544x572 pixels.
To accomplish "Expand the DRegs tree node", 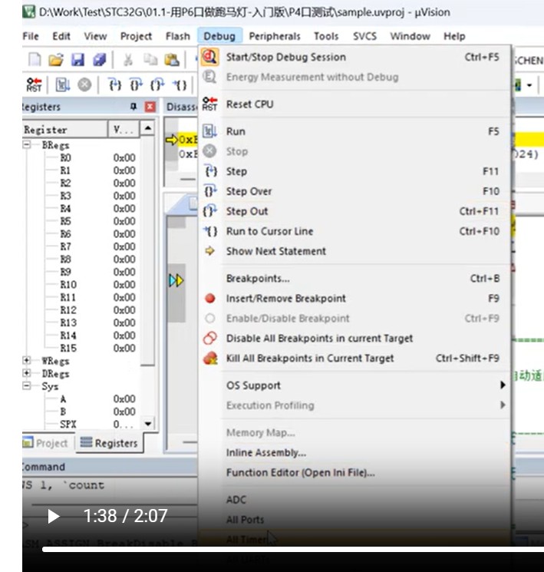I will (x=27, y=373).
